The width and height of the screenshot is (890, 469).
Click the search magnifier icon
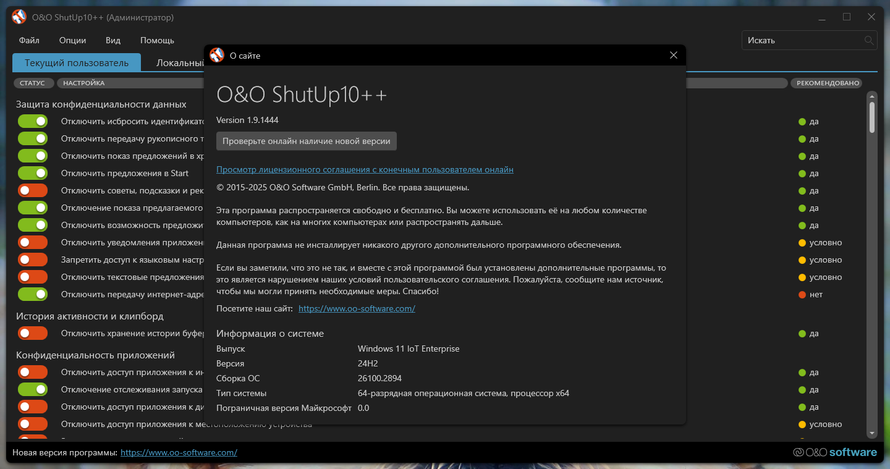coord(869,41)
